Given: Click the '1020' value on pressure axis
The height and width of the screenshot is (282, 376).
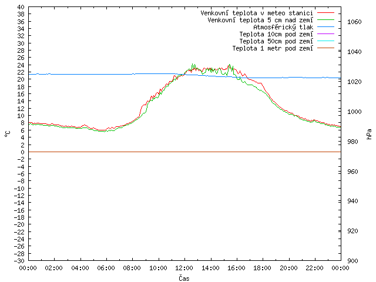Looking at the screenshot, I should pos(354,82).
